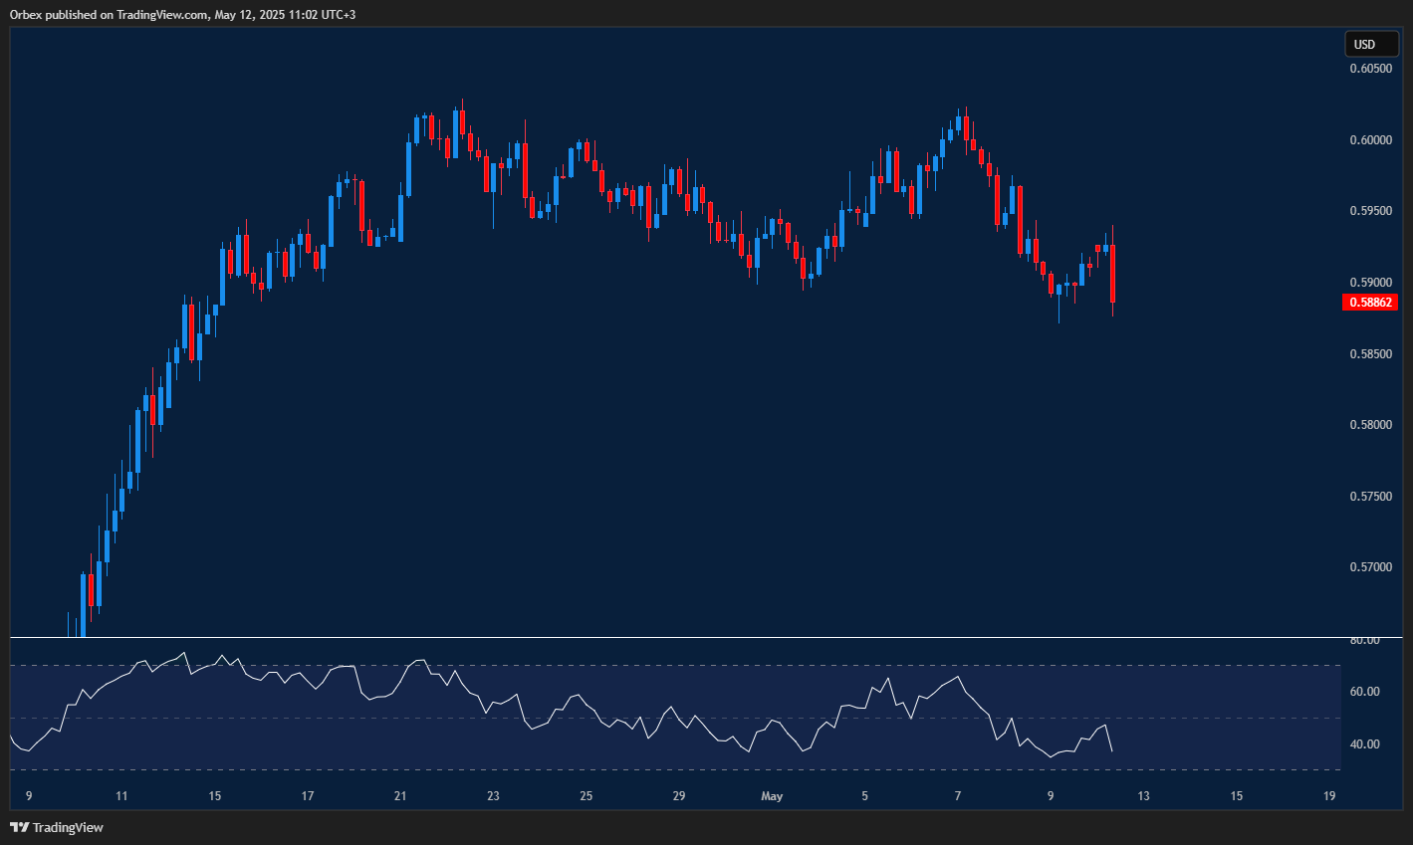Click the 60.00 RSI scale label
This screenshot has width=1413, height=845.
pyautogui.click(x=1364, y=692)
